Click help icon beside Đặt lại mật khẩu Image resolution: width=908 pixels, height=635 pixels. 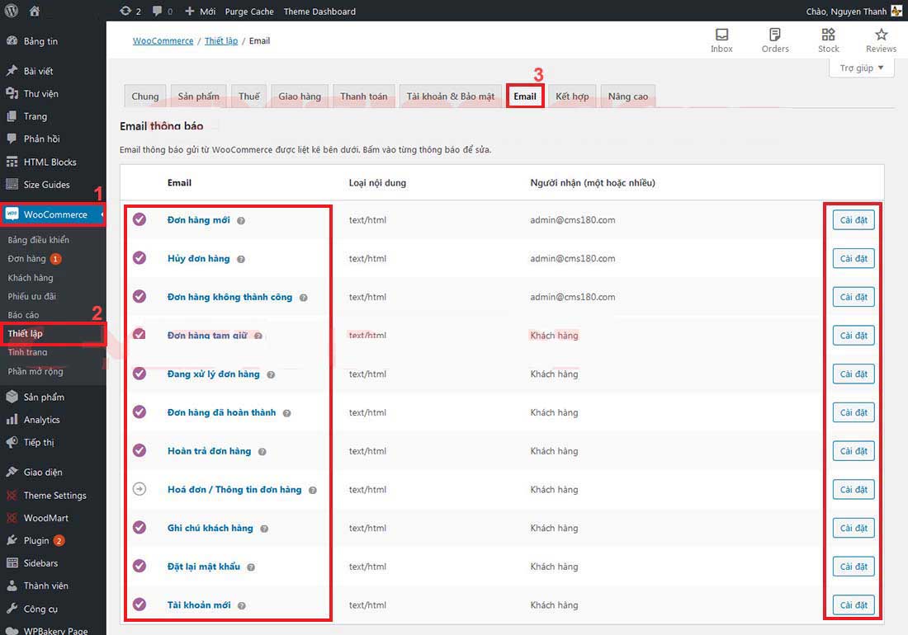tap(251, 567)
